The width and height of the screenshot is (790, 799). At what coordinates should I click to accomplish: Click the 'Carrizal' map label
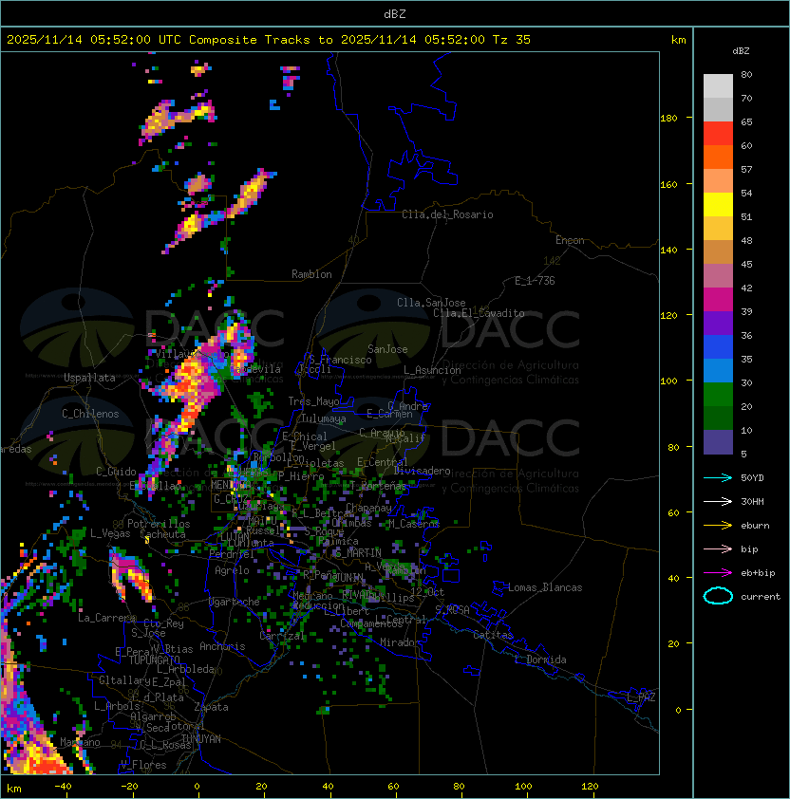click(x=282, y=636)
